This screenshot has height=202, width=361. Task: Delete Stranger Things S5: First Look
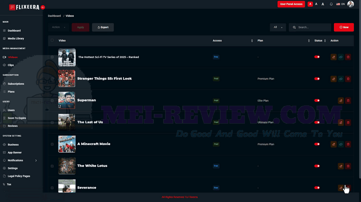pos(348,79)
